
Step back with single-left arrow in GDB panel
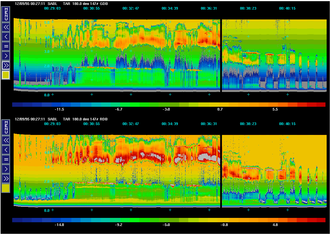pyautogui.click(x=6, y=37)
